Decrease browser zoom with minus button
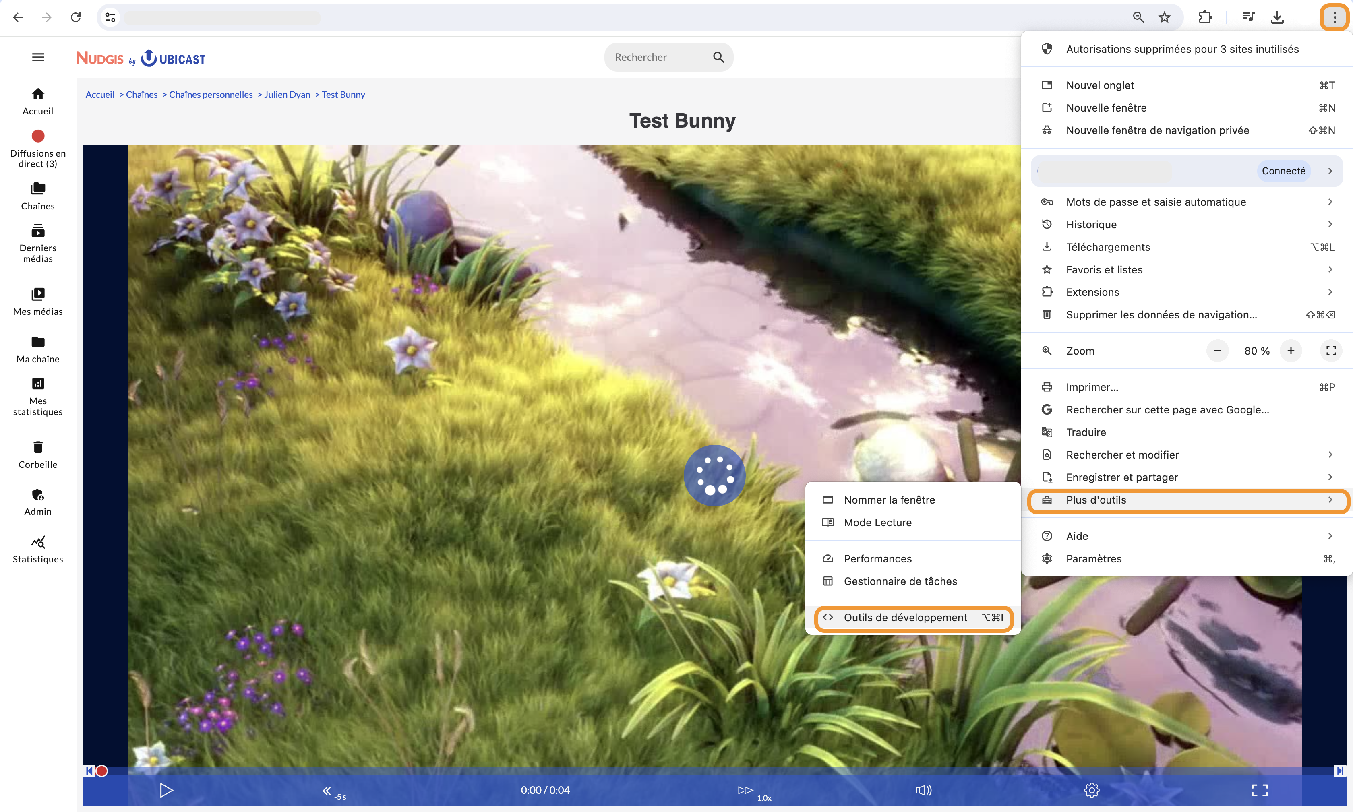Screen dimensions: 1353x812 [x=1217, y=351]
